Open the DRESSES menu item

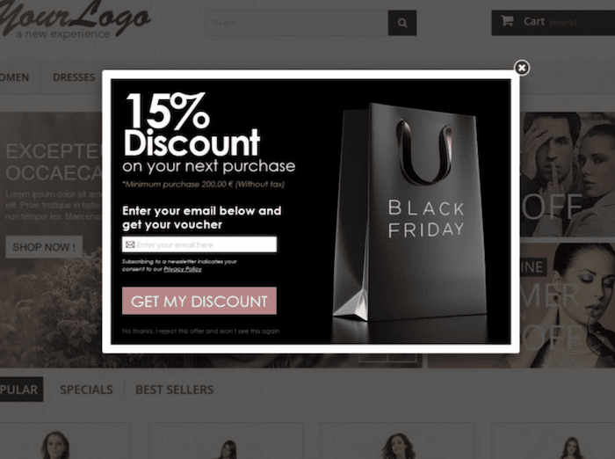[74, 77]
